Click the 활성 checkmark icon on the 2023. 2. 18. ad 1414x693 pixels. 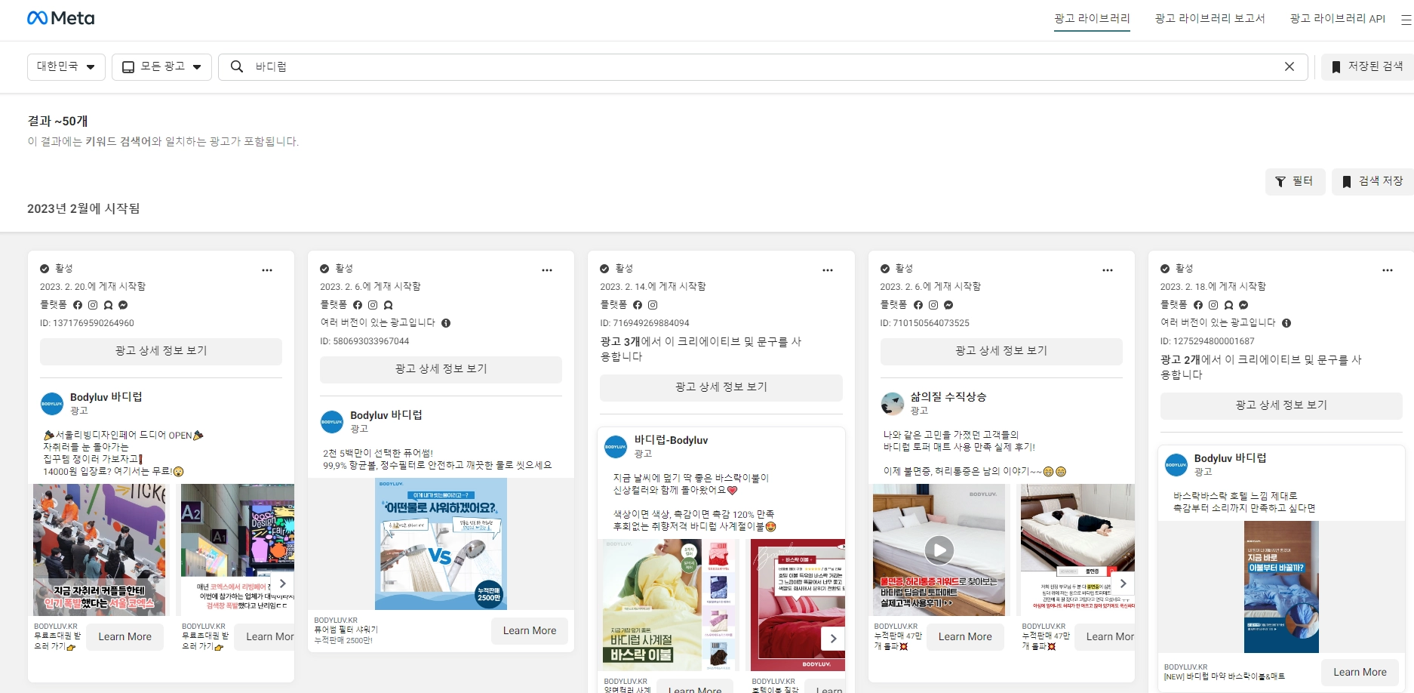pos(1165,269)
